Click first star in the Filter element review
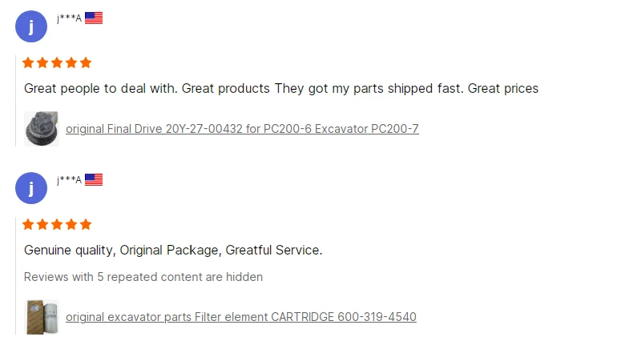 tap(29, 224)
